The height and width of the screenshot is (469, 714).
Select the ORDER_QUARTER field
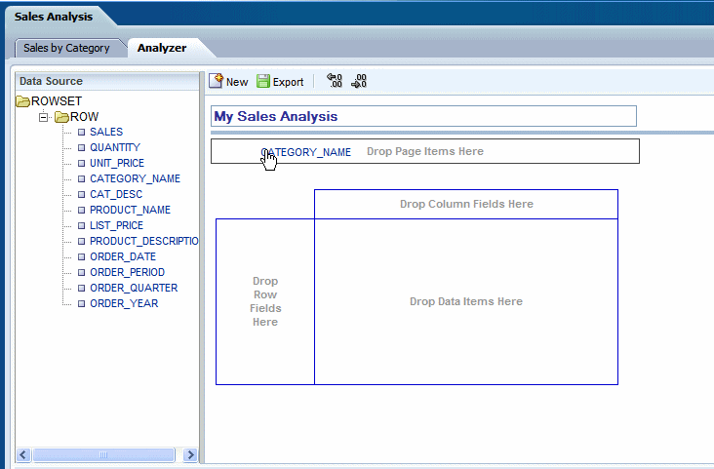(x=134, y=288)
